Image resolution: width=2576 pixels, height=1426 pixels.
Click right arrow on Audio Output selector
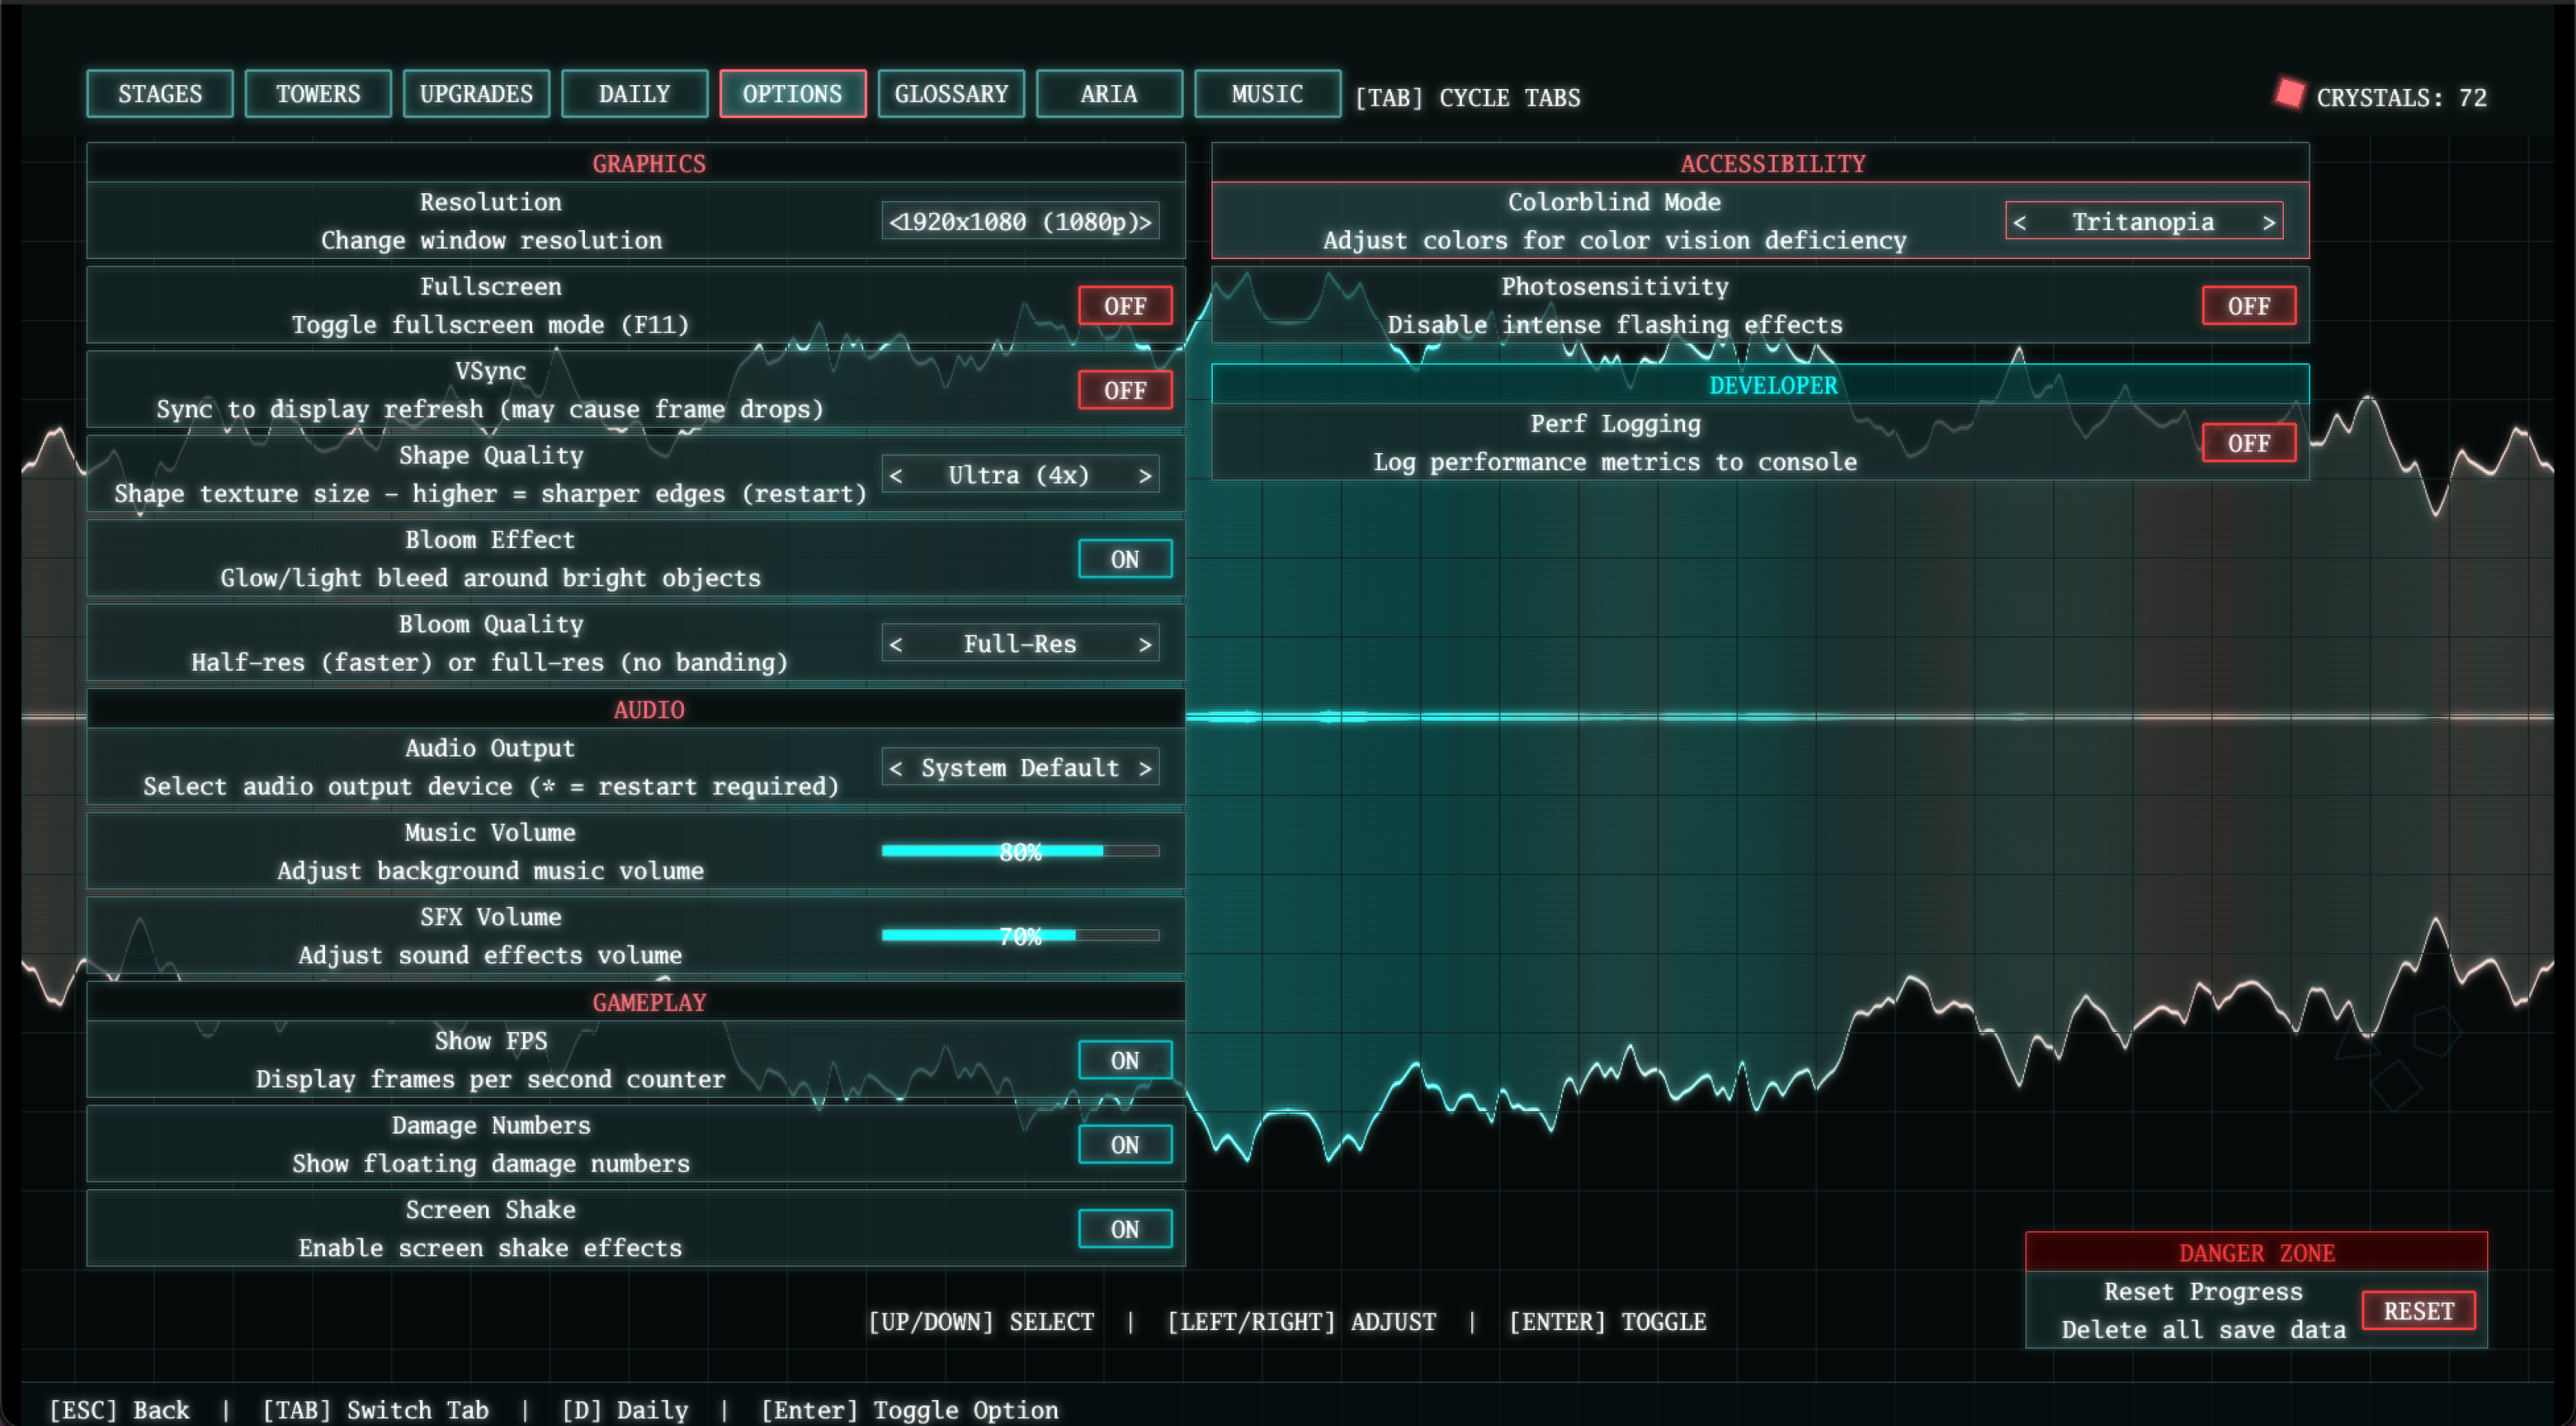[x=1145, y=768]
